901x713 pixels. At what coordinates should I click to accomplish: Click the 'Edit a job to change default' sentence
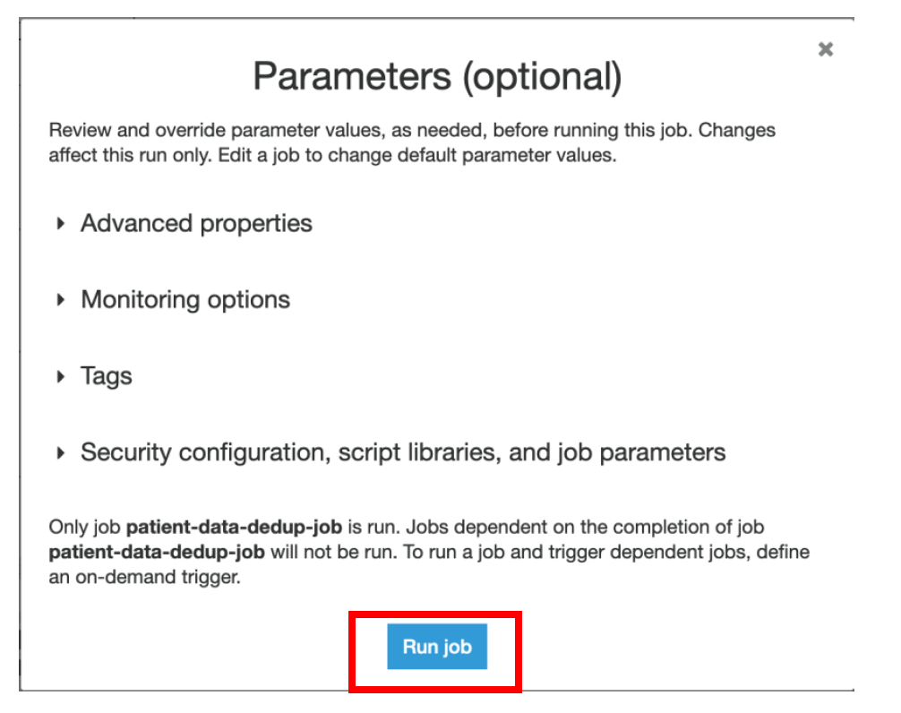coord(416,155)
